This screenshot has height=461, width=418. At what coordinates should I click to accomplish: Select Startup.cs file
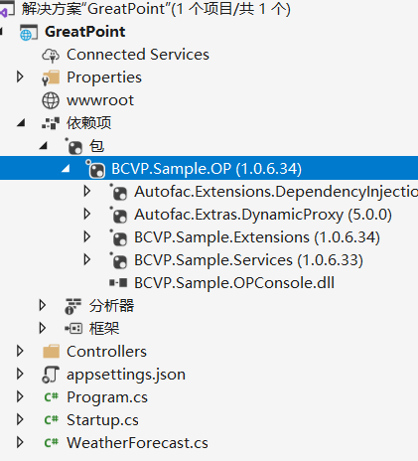102,420
